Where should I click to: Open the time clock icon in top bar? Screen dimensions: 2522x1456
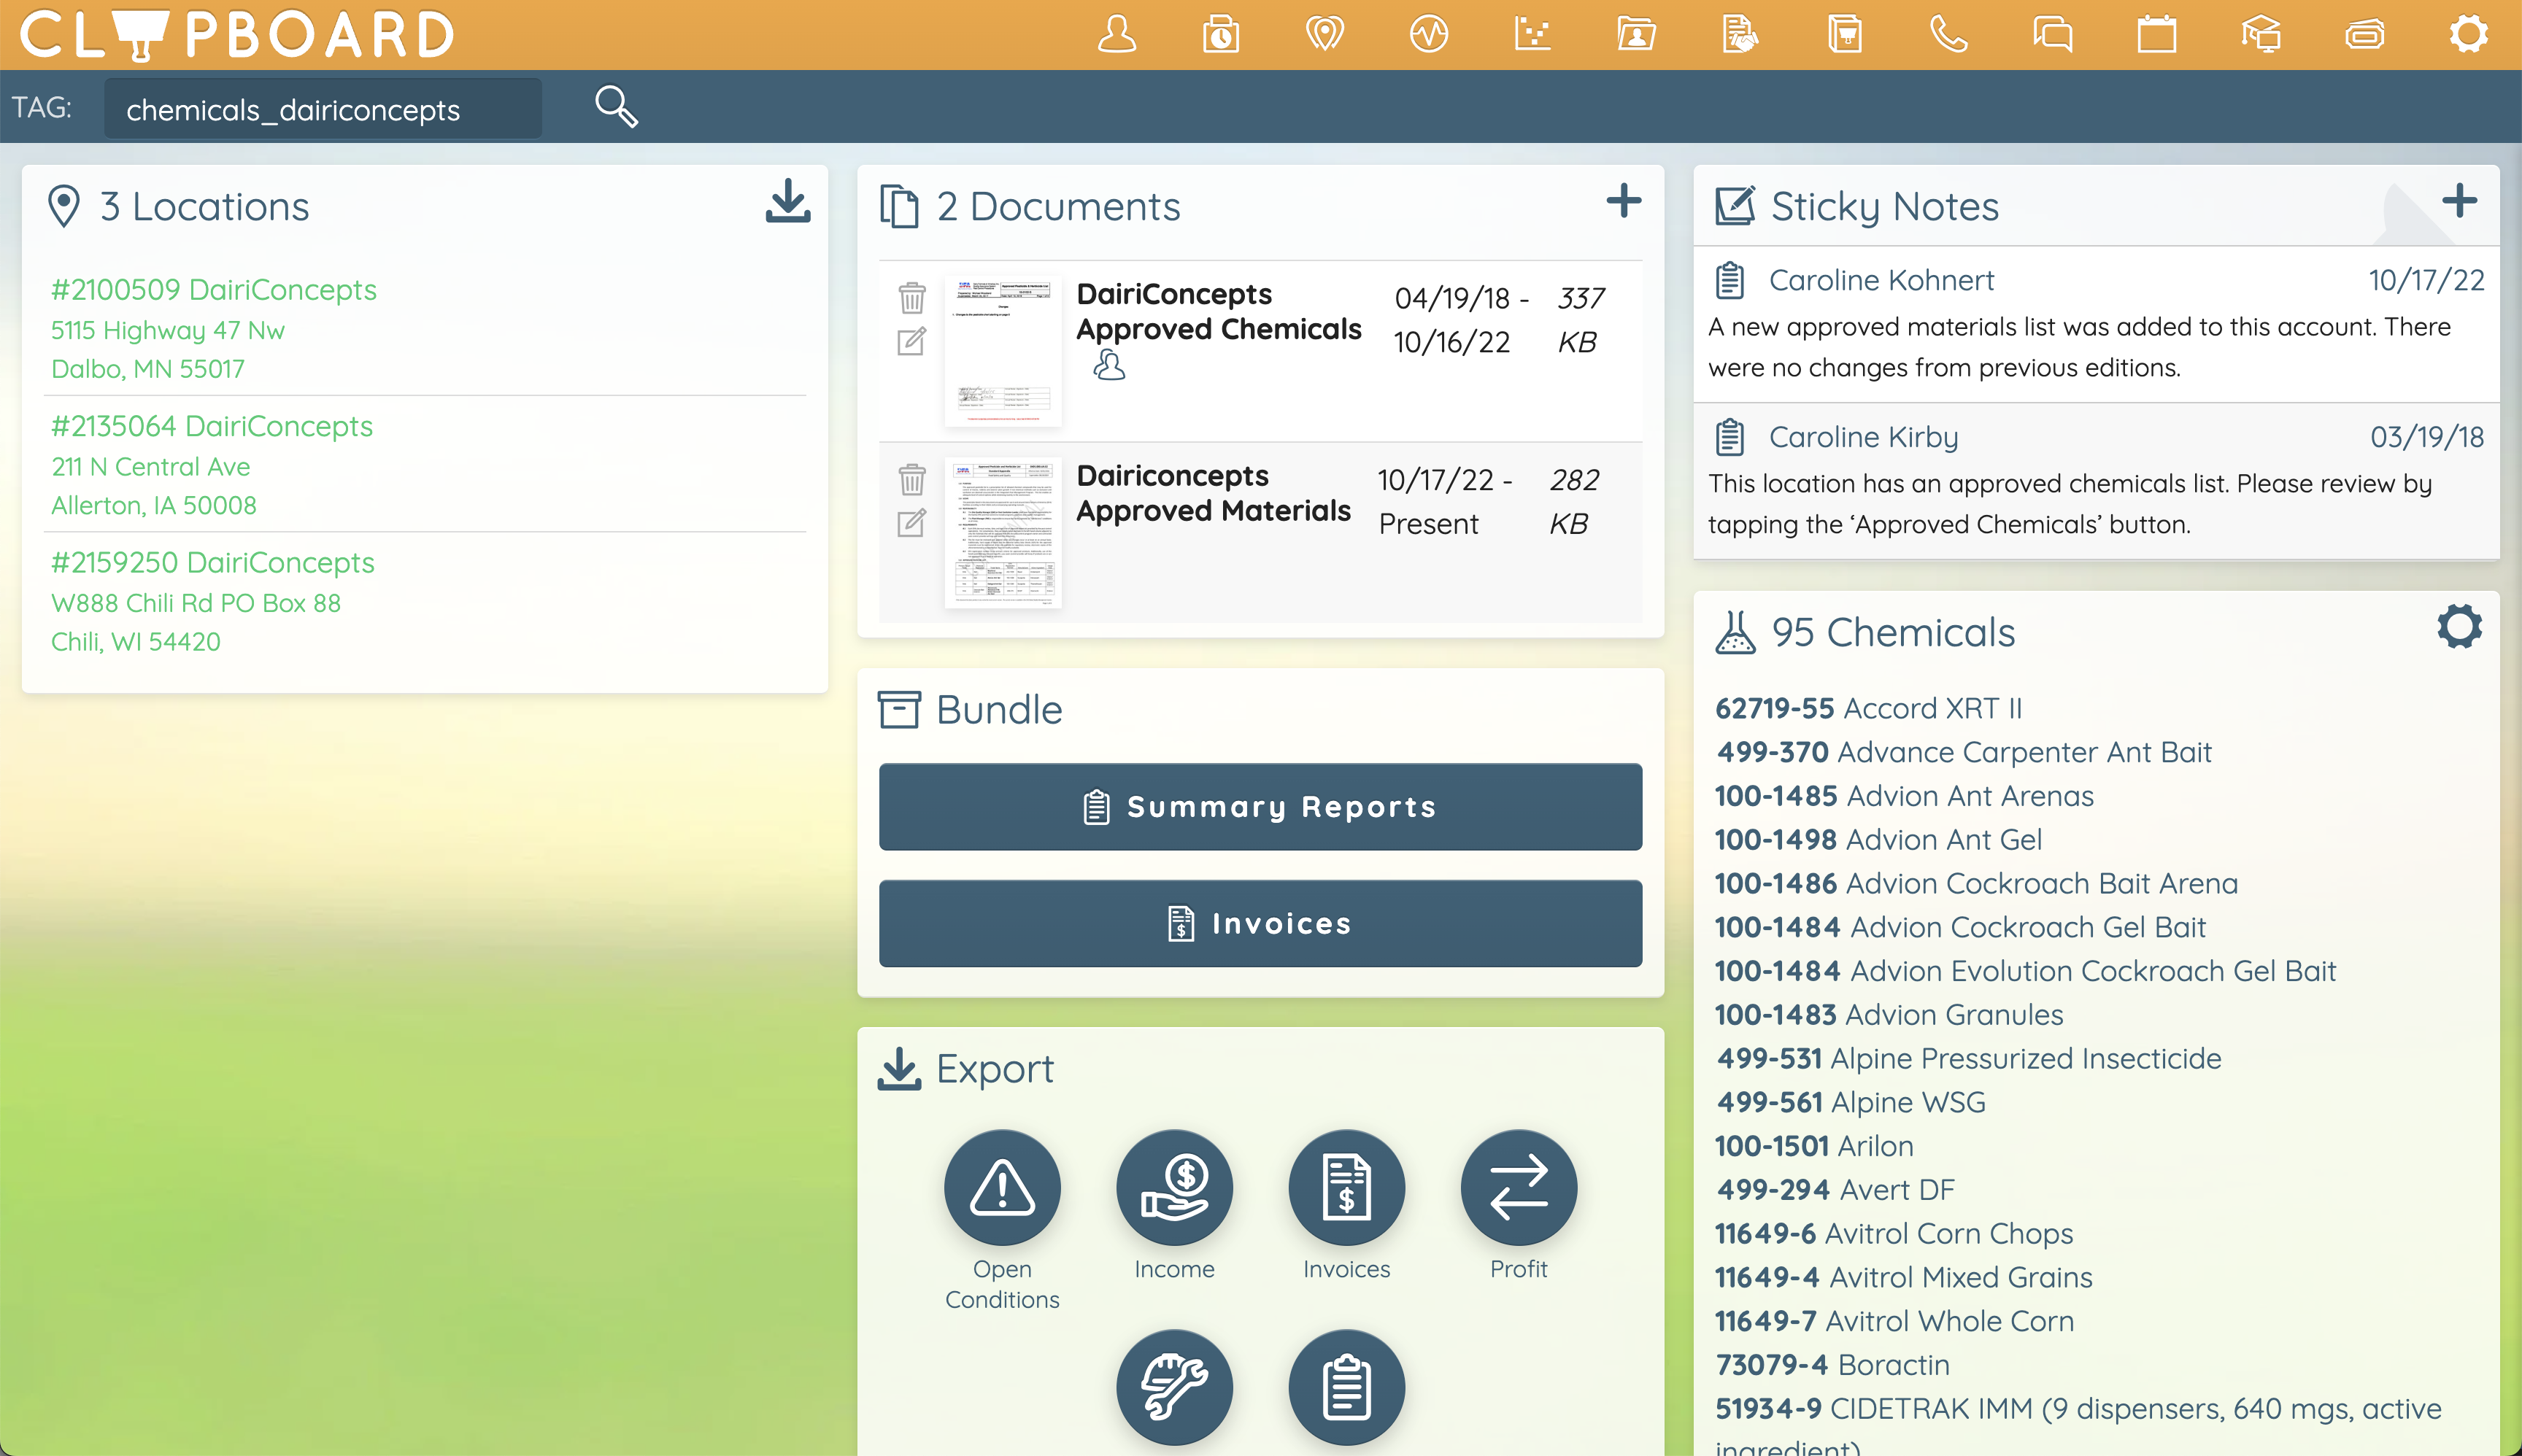[1220, 34]
